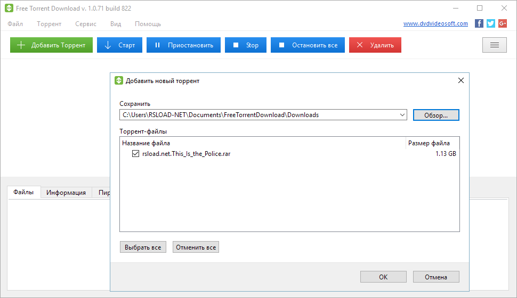Click Размер файла column header
Viewport: 517px width, 298px height.
tap(432, 143)
